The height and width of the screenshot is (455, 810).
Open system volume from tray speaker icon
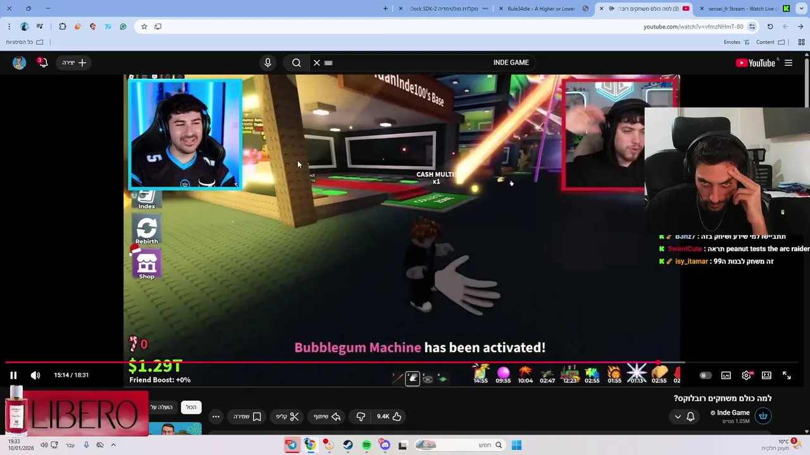[x=44, y=445]
